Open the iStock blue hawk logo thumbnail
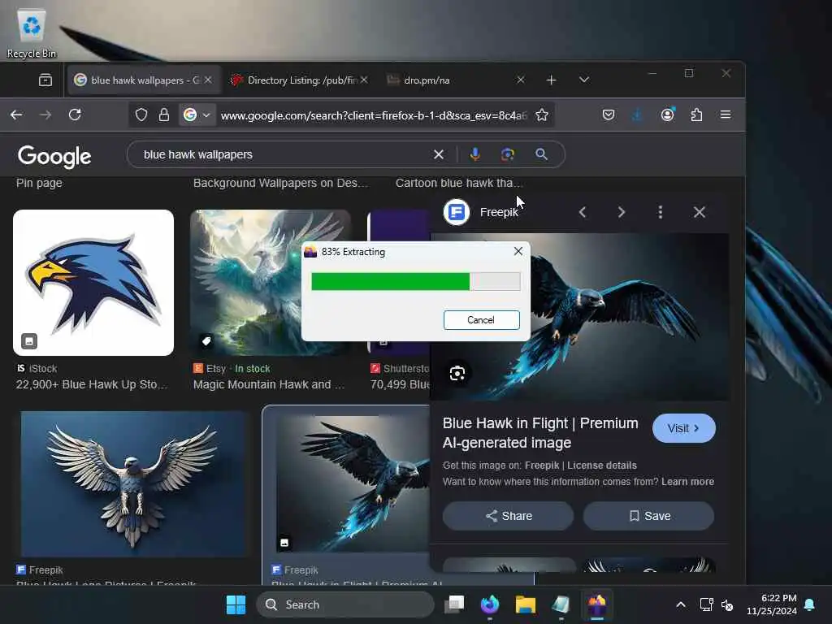This screenshot has width=832, height=624. click(x=93, y=283)
